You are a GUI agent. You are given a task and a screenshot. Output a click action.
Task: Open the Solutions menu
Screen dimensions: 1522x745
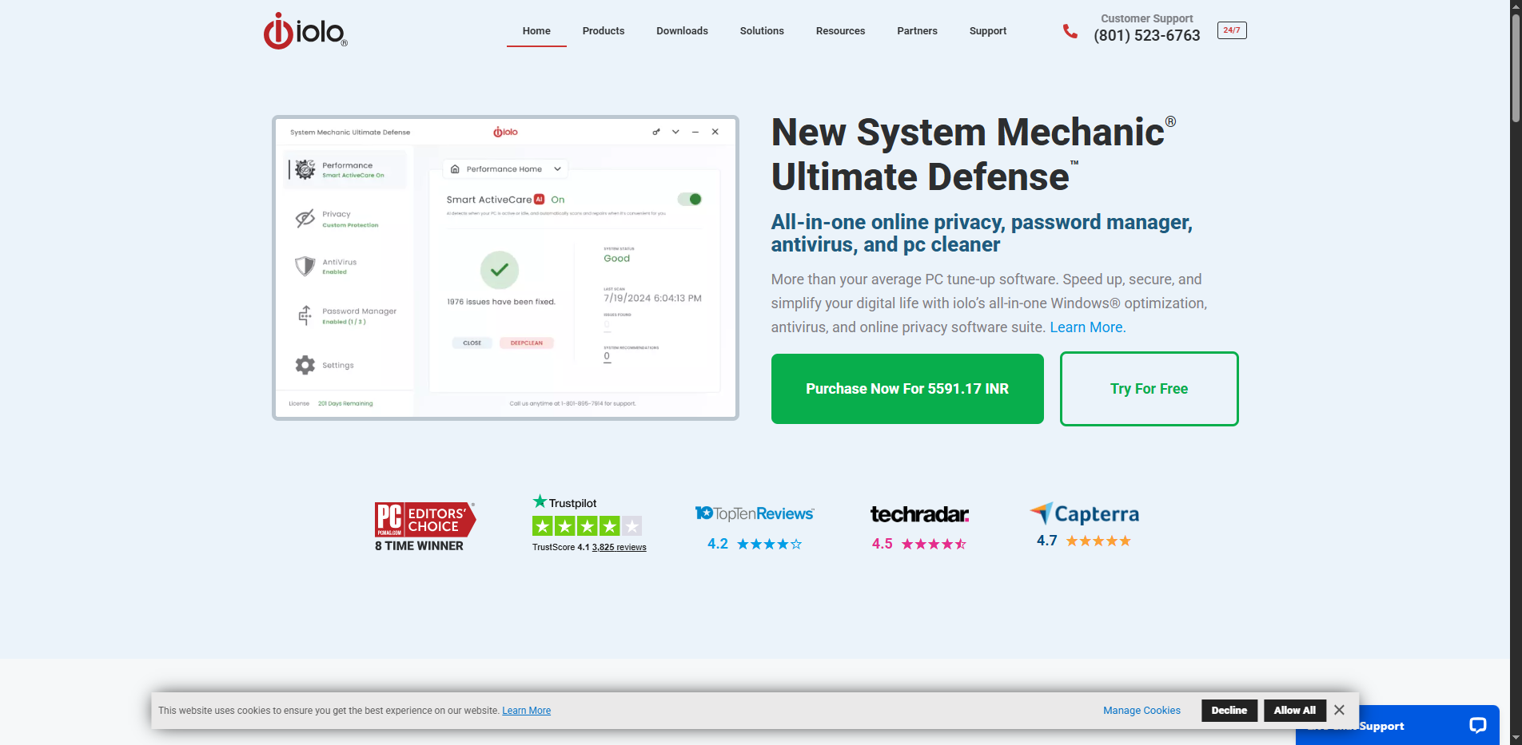(x=762, y=31)
